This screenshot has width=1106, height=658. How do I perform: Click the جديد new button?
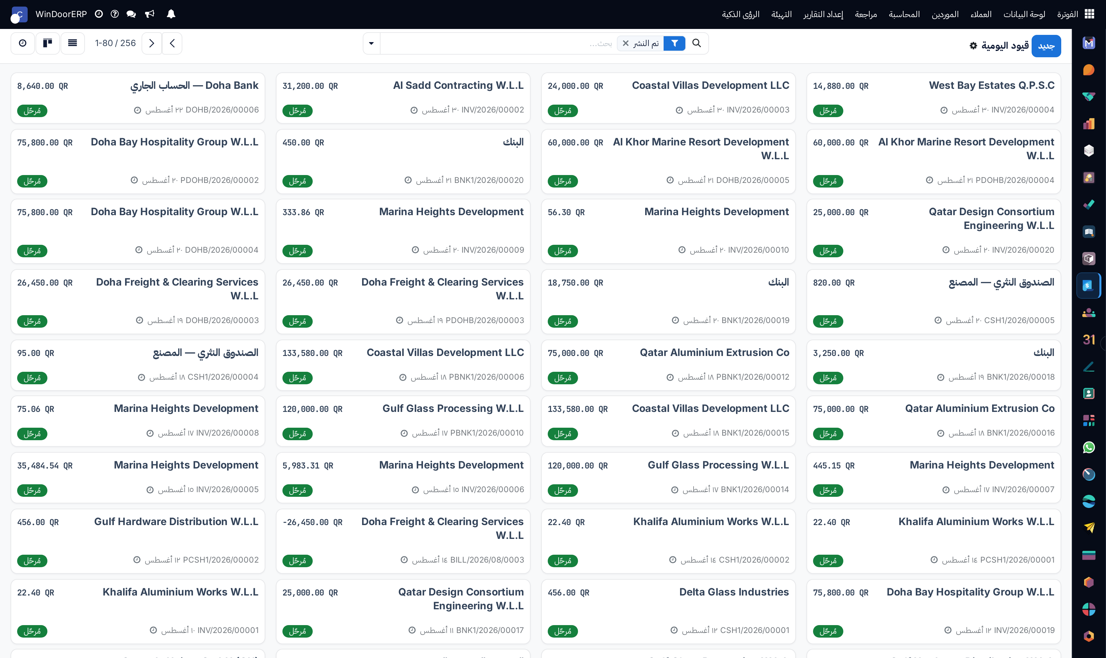tap(1046, 46)
